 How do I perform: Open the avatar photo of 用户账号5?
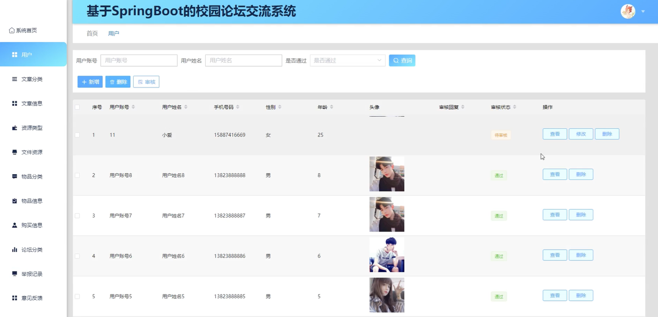click(x=387, y=295)
